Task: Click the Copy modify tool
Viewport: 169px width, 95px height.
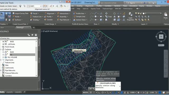Action: tap(109, 16)
